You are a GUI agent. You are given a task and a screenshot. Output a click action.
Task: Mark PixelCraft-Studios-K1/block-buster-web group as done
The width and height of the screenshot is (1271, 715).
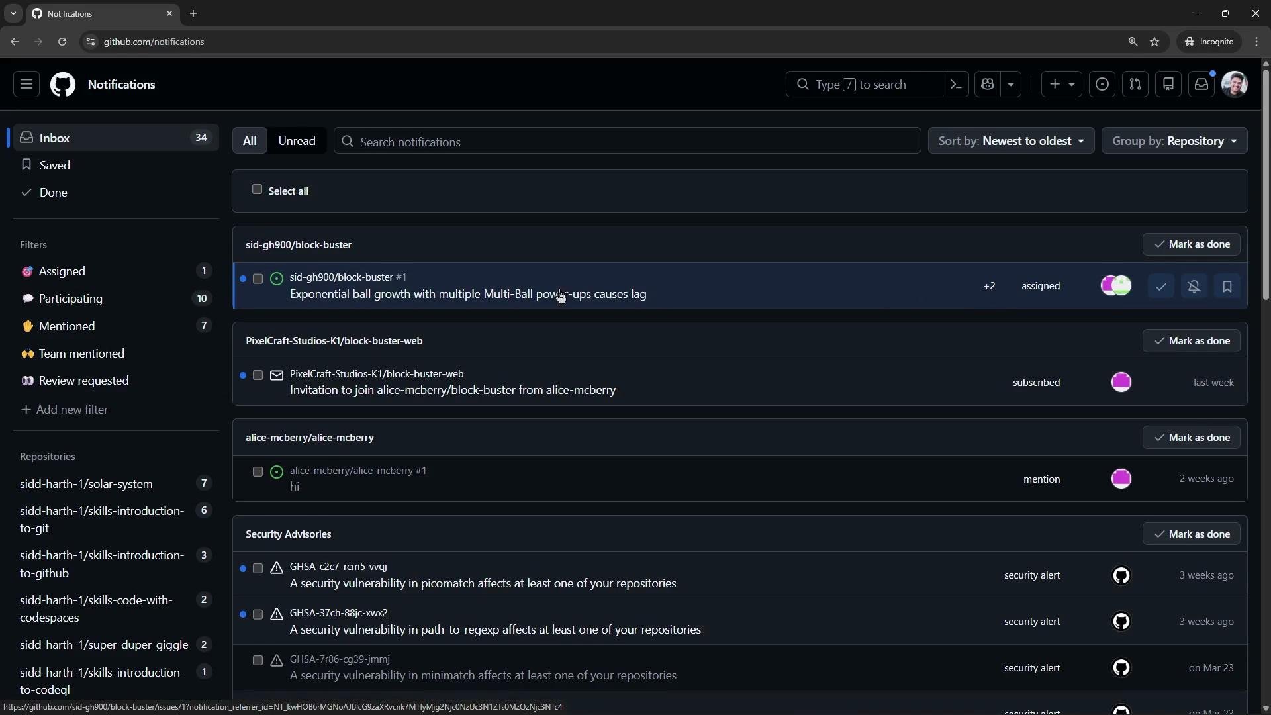pos(1192,341)
